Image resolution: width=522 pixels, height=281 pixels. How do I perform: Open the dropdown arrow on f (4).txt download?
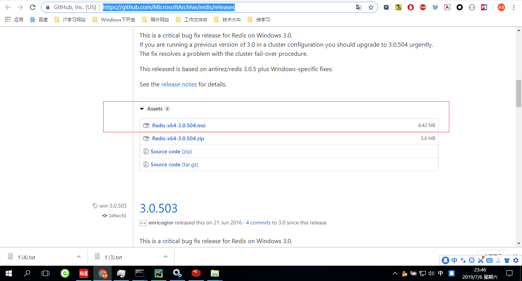point(79,257)
